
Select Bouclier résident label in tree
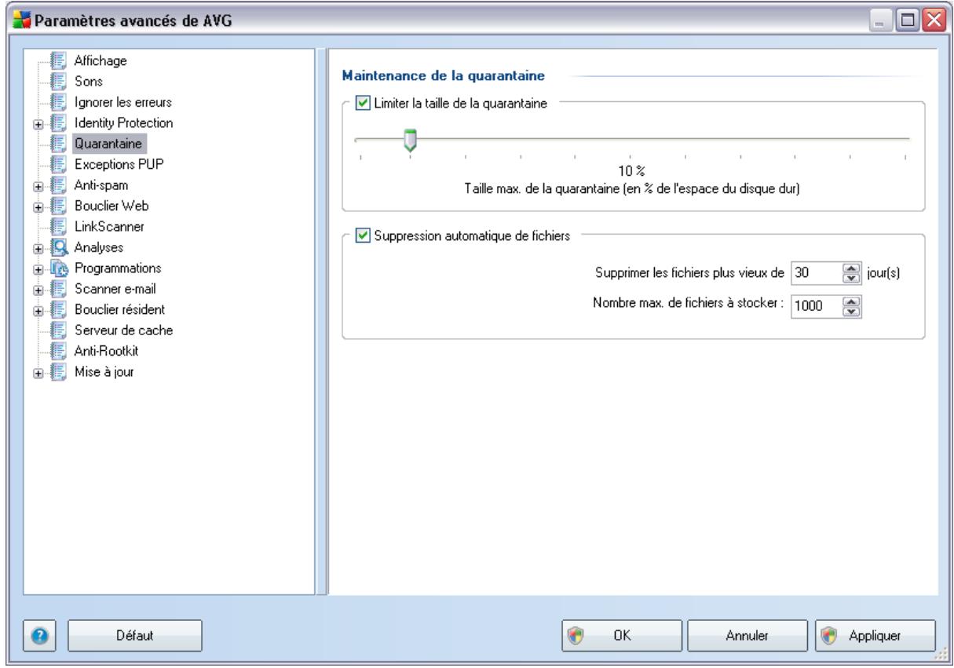(x=119, y=309)
